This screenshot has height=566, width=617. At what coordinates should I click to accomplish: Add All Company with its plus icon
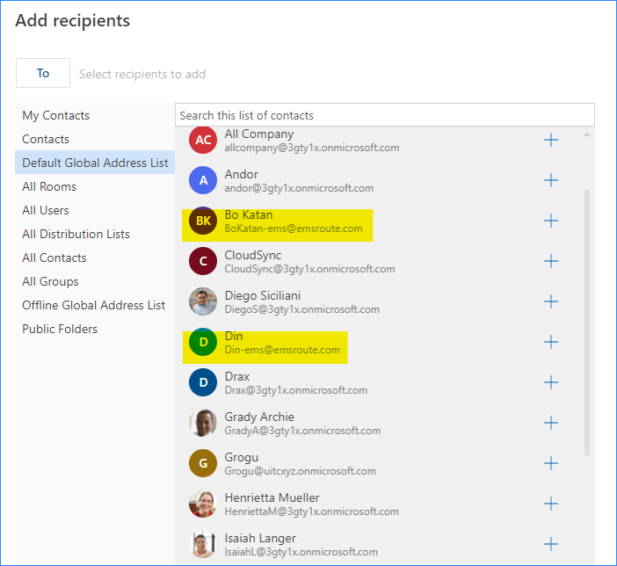pos(551,140)
